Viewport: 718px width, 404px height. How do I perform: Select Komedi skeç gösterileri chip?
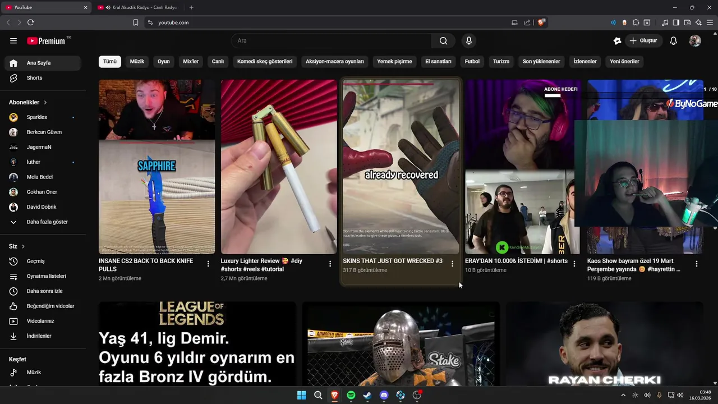pos(265,61)
